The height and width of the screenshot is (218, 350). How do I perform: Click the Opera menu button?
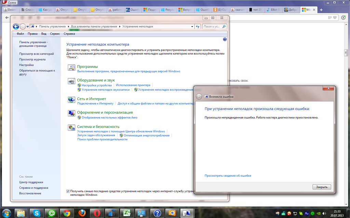(x=9, y=2)
